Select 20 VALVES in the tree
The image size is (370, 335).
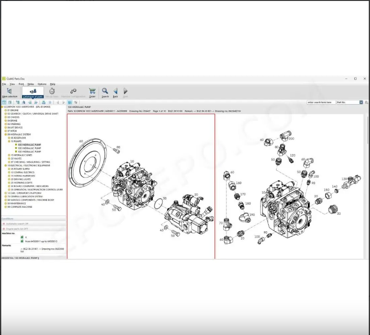coord(16,159)
